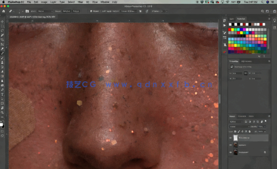Screen dimensions: 277x169
Task: Select the Gradient tool
Action: pos(2,76)
